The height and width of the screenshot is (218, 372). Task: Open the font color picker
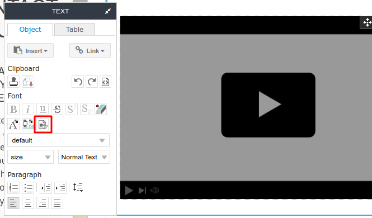13,124
